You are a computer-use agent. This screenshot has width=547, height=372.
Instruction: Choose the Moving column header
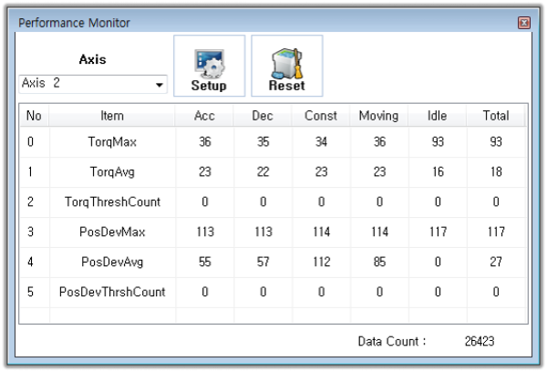pyautogui.click(x=378, y=116)
